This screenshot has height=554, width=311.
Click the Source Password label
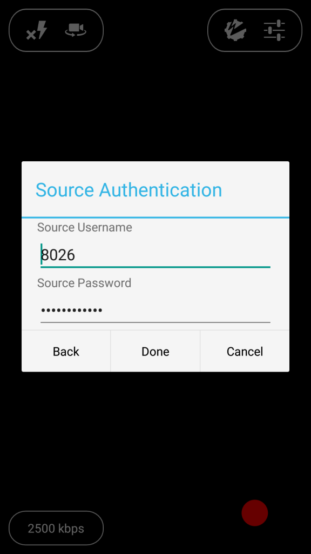84,283
